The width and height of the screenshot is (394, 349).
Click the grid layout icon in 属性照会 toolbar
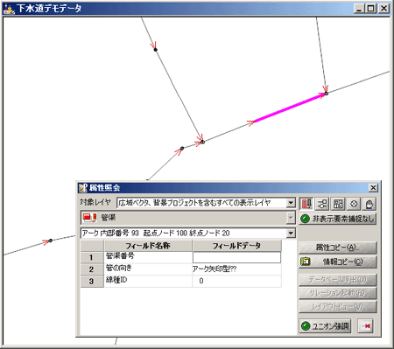point(338,204)
